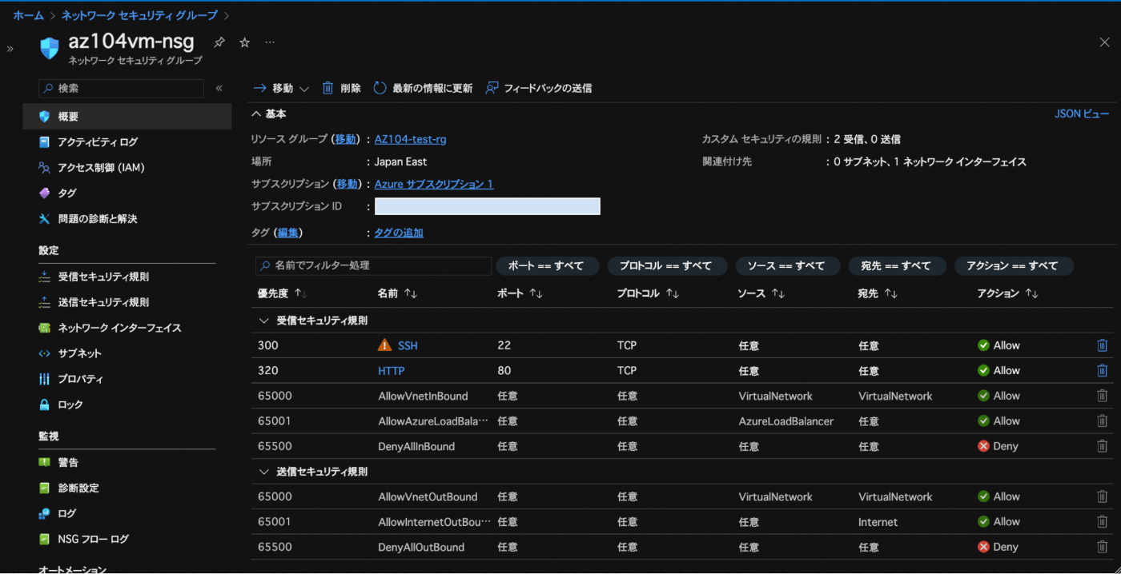
Task: Delete the SSH rule with trash icon
Action: 1102,345
